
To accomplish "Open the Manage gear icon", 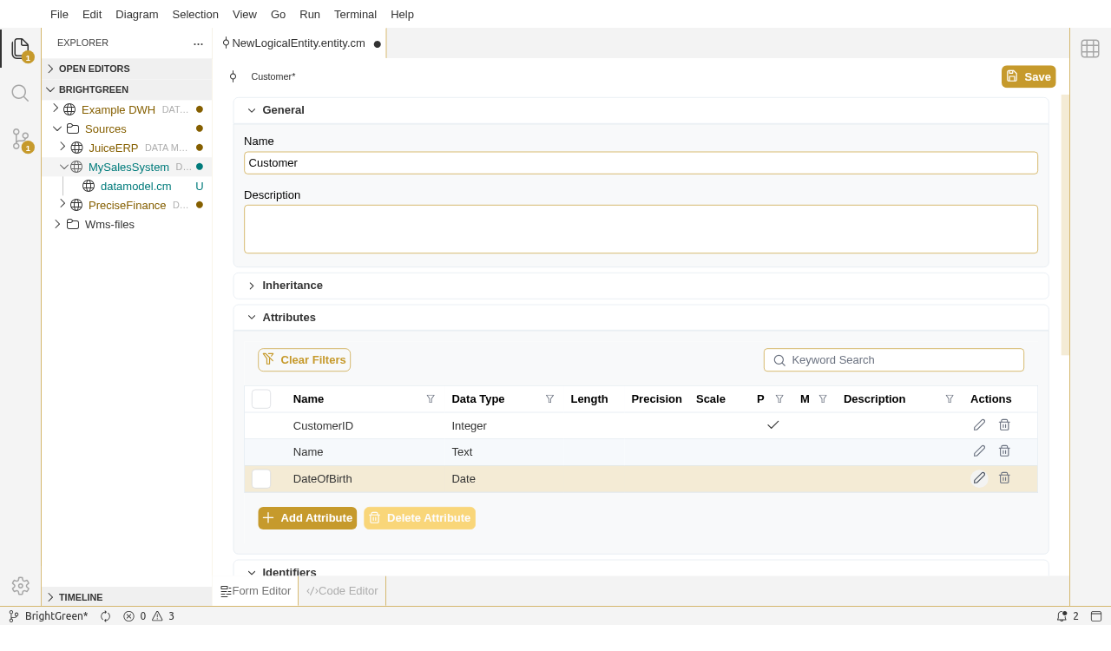I will point(20,586).
